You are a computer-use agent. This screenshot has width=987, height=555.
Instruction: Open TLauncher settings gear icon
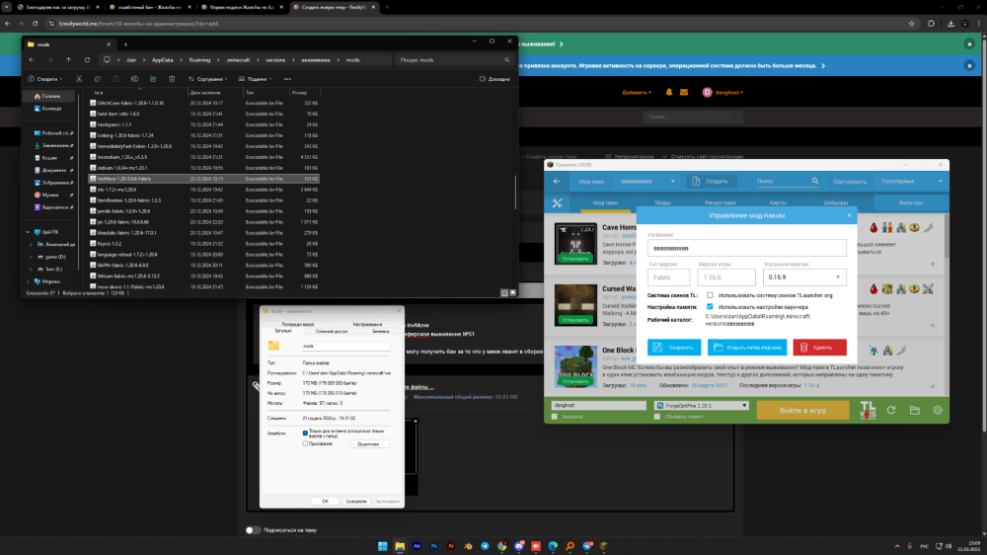(x=938, y=410)
